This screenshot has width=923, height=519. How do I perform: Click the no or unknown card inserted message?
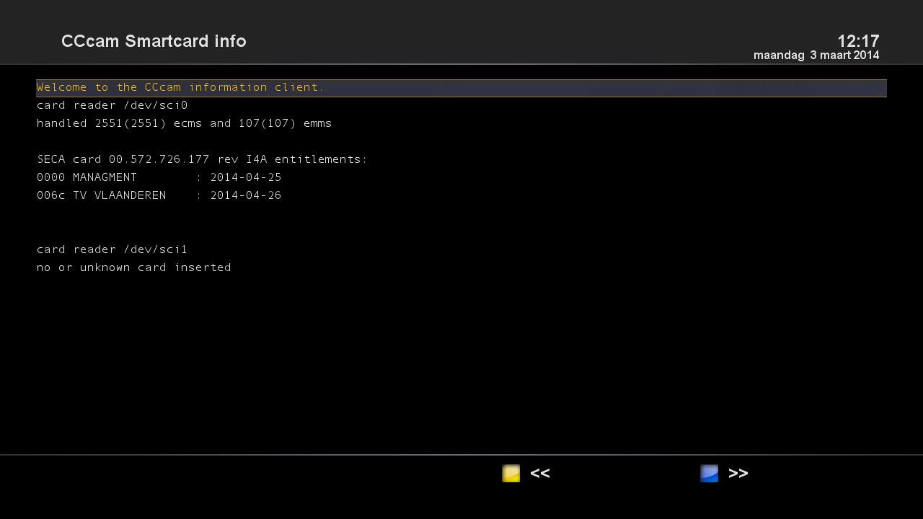(134, 267)
